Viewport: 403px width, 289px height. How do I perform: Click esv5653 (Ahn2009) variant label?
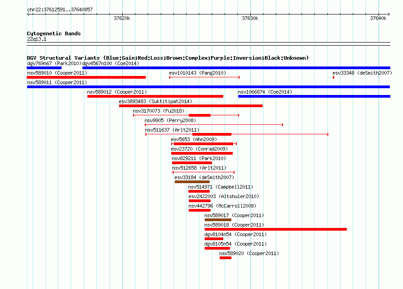[194, 139]
